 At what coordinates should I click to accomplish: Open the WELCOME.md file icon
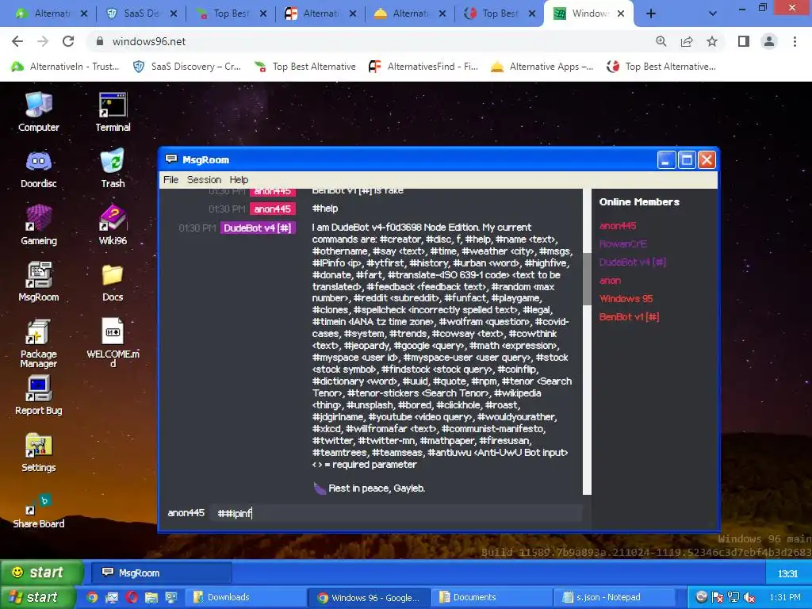click(113, 343)
